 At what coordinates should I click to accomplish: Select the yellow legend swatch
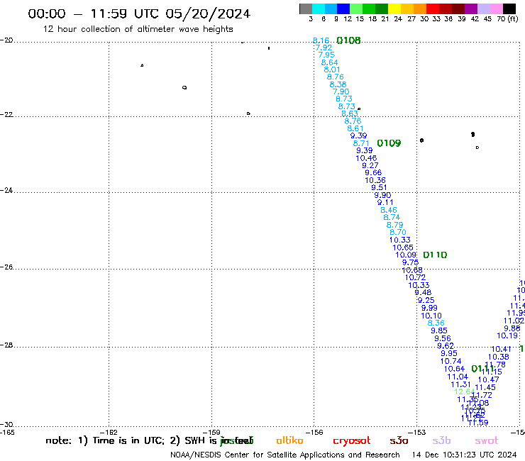(x=394, y=9)
